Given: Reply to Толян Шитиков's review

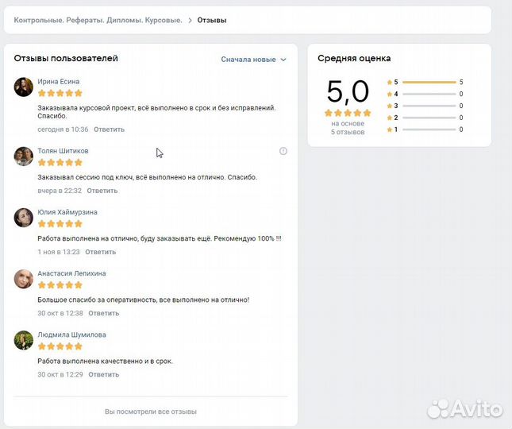Looking at the screenshot, I should (x=102, y=191).
